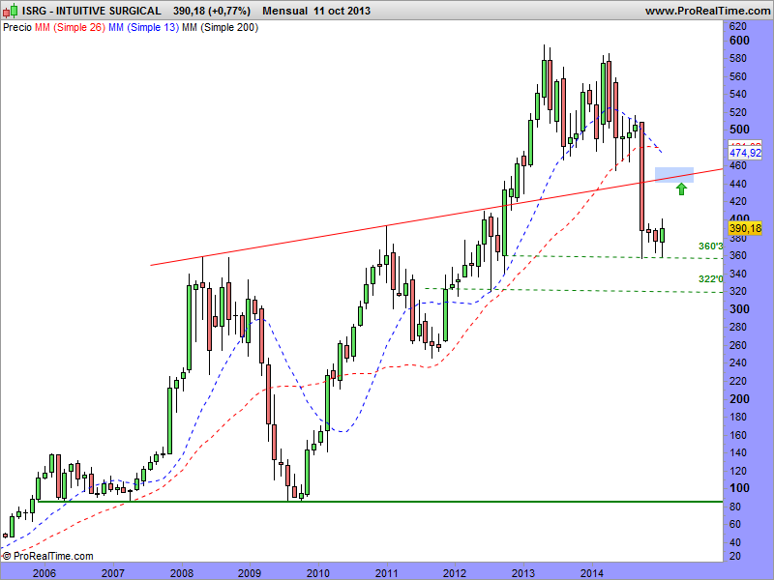Select the MM (Simple 26) red legend
The height and width of the screenshot is (580, 774).
tap(70, 28)
